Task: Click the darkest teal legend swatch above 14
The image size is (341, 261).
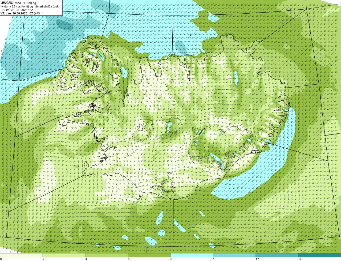Action: 320,255
